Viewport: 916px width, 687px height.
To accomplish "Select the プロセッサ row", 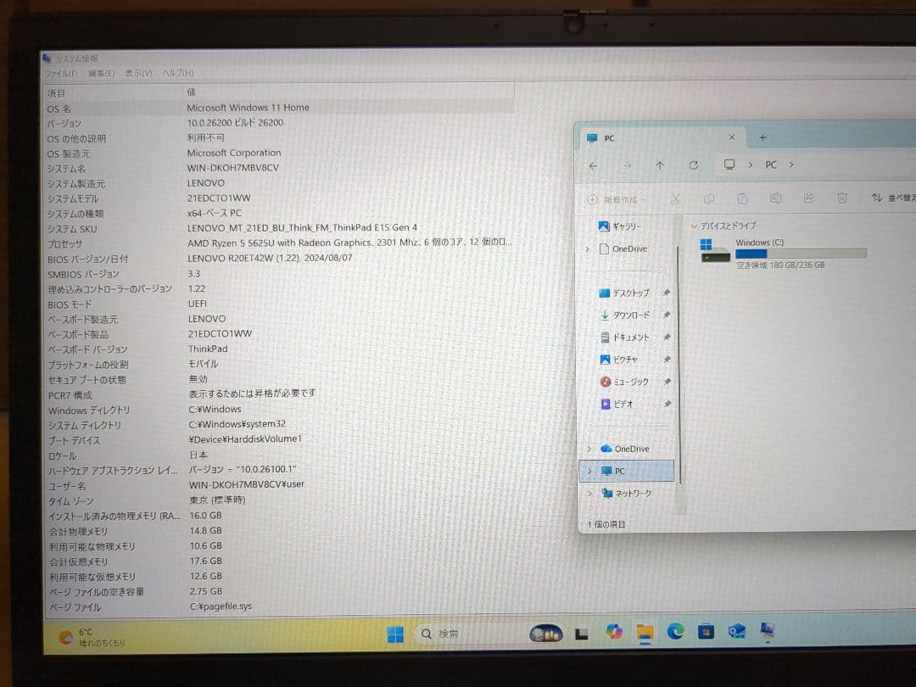I will pos(279,243).
